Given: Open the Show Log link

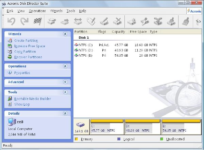Looking at the screenshot, I should pos(22,104).
